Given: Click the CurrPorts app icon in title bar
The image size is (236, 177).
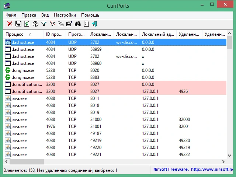Looking at the screenshot, I should click(7, 6).
